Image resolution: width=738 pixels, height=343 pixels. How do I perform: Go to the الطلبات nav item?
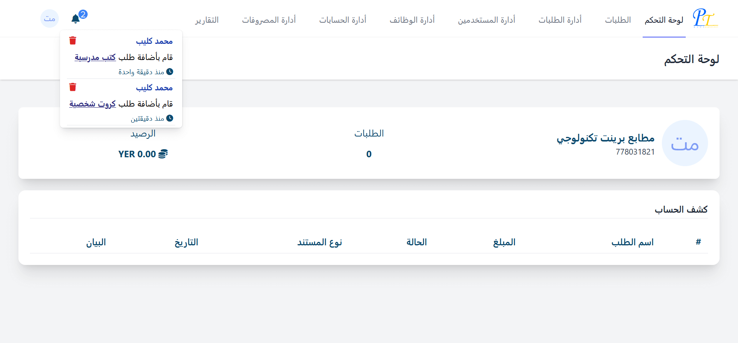[x=618, y=20]
